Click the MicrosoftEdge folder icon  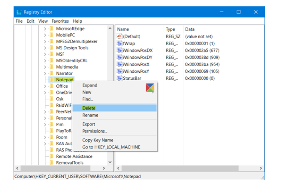[x=52, y=29]
